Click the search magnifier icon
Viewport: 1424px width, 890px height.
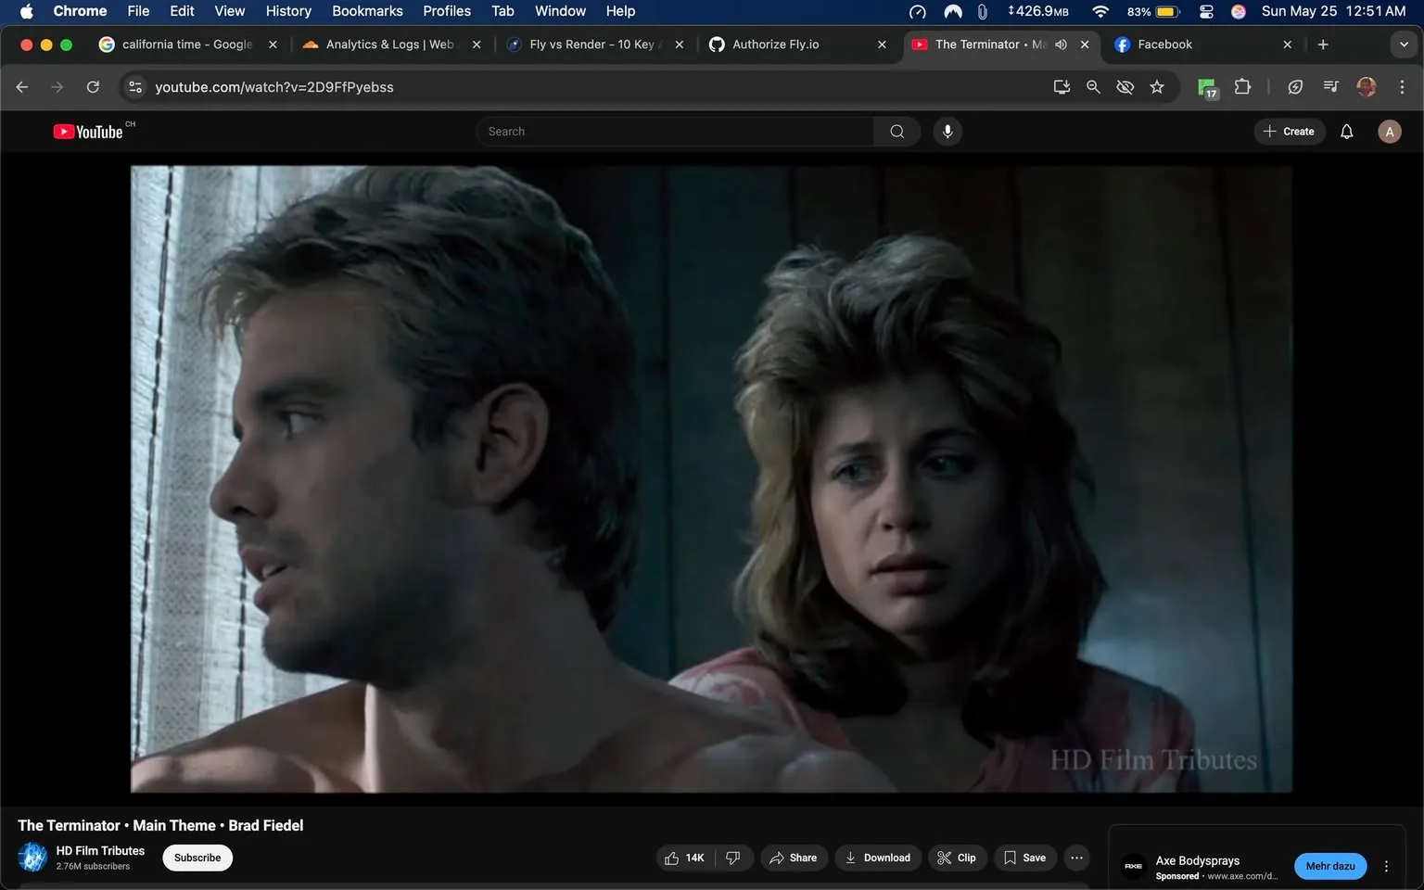pyautogui.click(x=896, y=131)
